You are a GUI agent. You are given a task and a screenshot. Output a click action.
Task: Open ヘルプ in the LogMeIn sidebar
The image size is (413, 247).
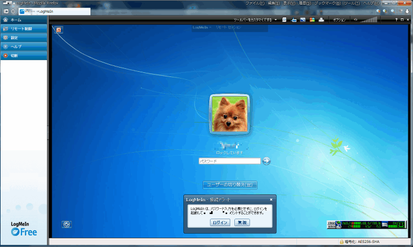24,46
